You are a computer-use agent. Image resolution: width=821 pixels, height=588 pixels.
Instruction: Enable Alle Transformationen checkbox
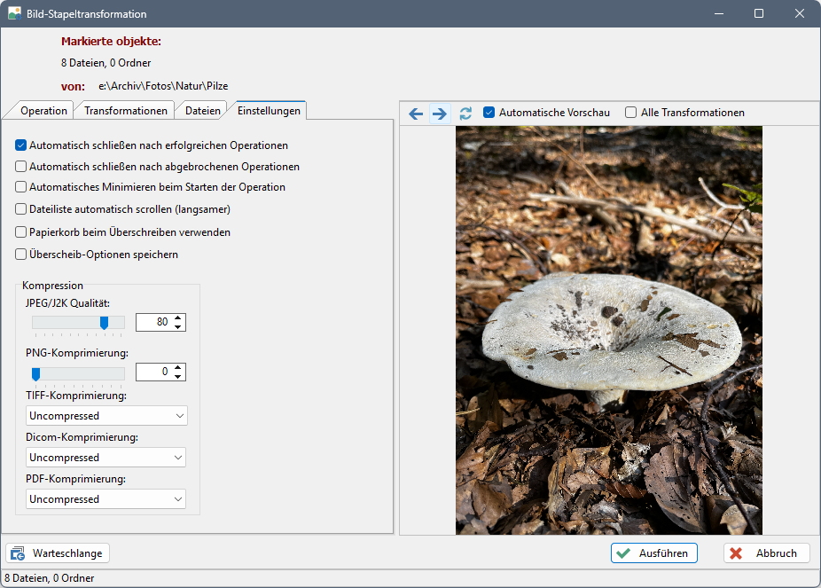click(x=630, y=113)
